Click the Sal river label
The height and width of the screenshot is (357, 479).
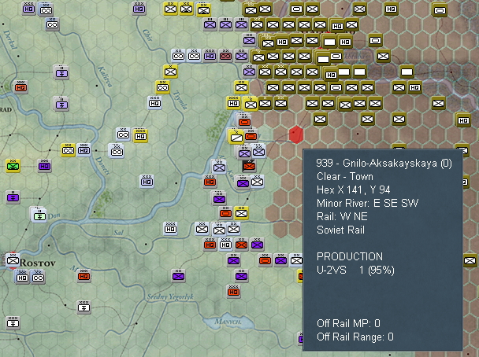click(x=118, y=233)
